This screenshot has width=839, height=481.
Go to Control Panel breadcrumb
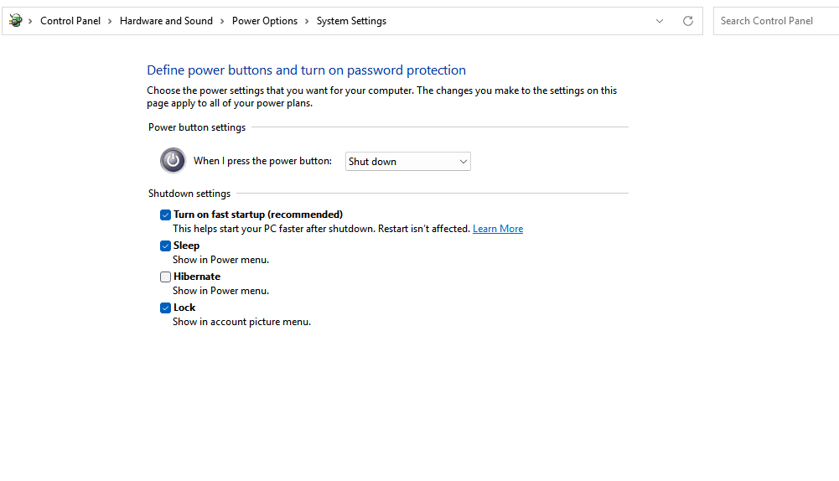70,21
